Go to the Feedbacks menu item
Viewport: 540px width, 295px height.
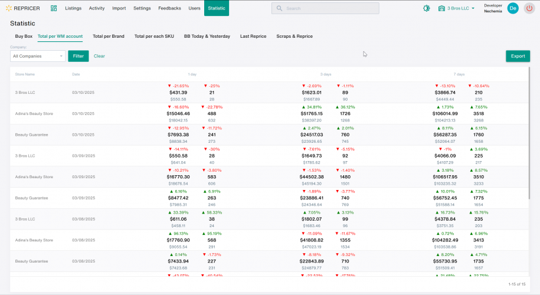170,8
